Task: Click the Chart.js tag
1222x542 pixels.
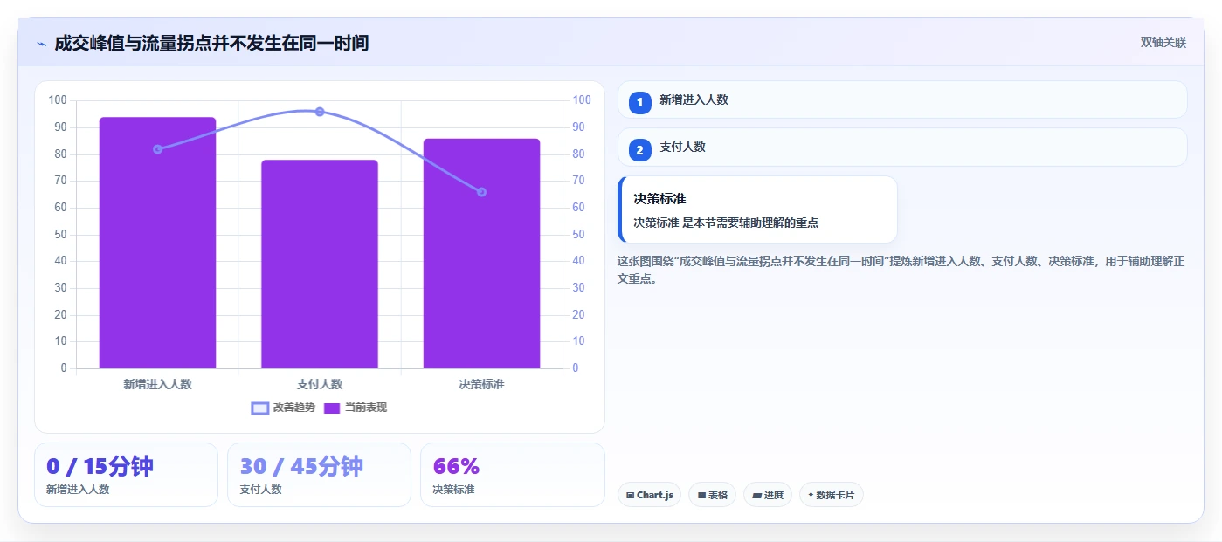Action: (x=649, y=495)
